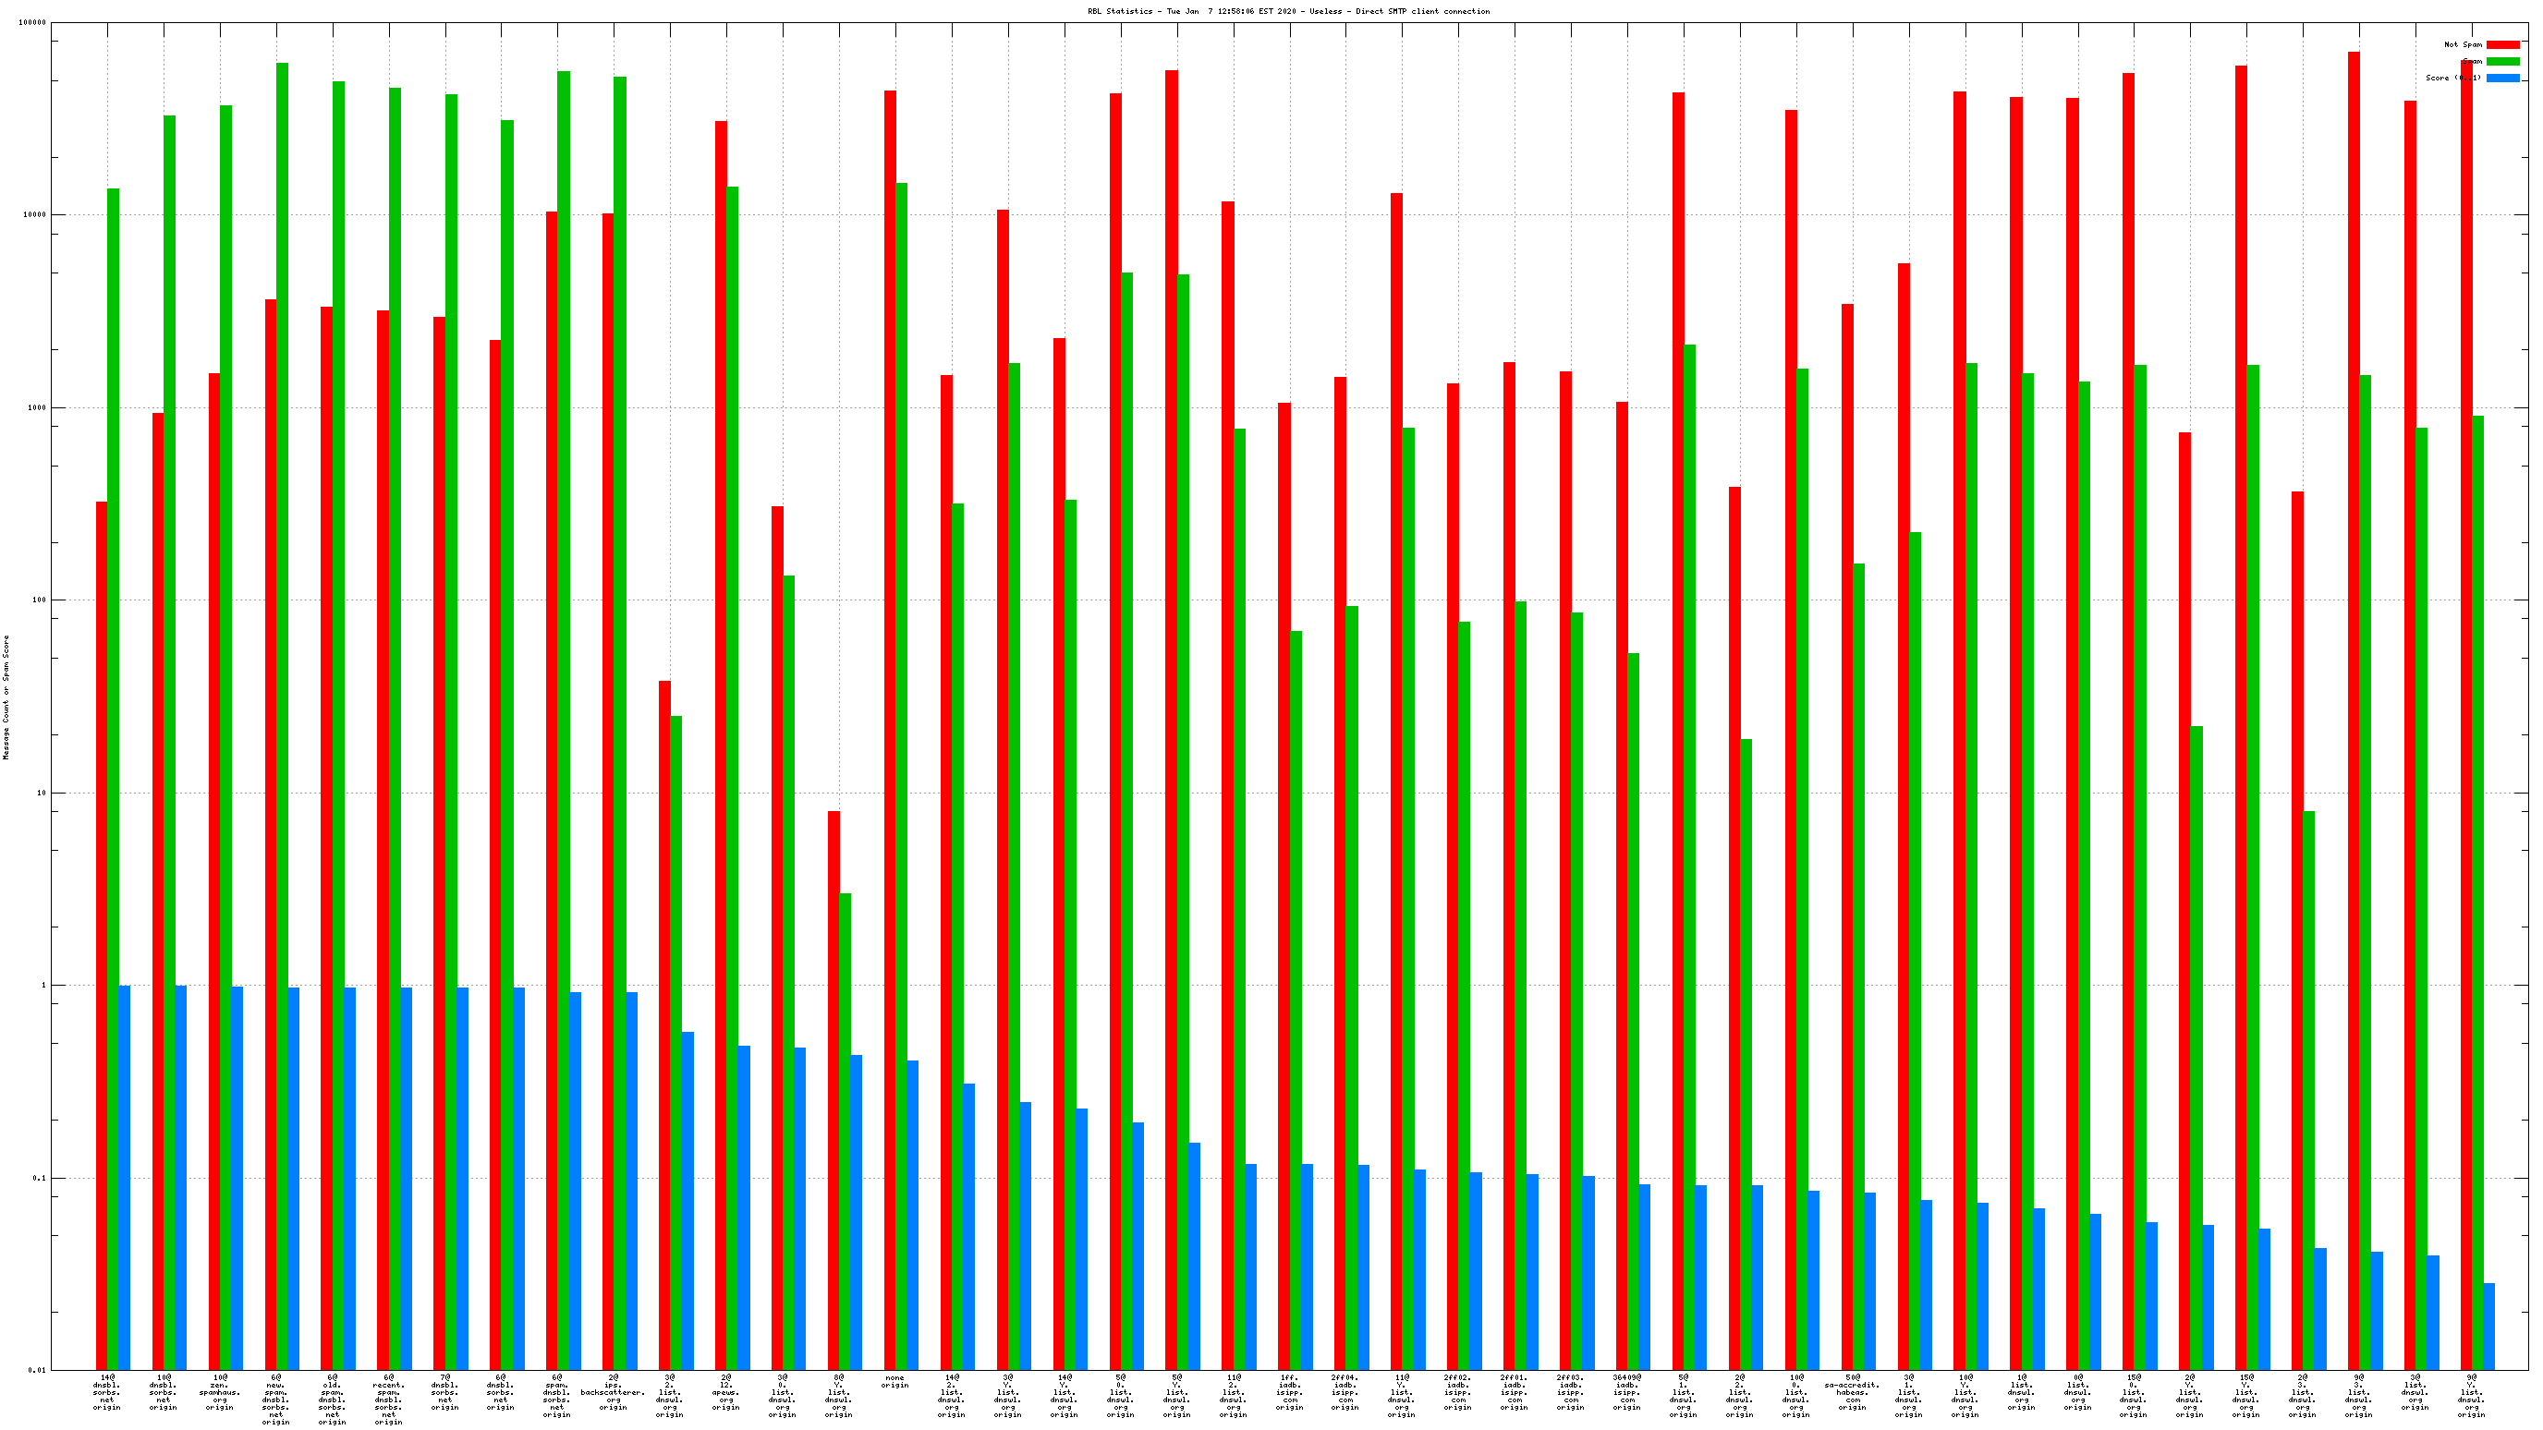Click the recent.spam.dnsbl.sorbs.net x-axis label
The height and width of the screenshot is (1430, 2543).
388,1399
